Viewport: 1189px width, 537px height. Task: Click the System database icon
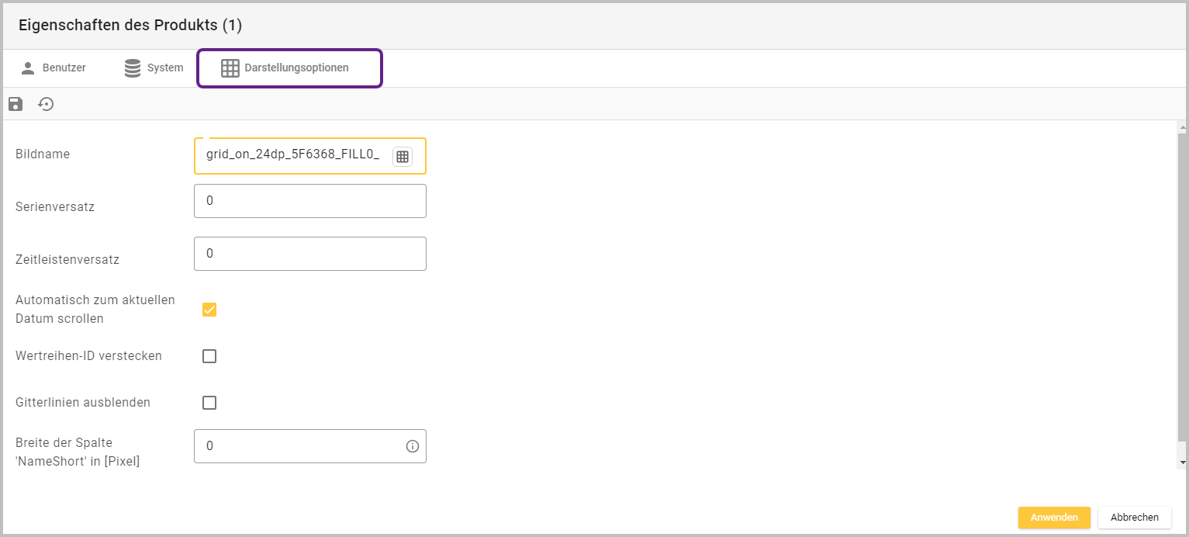(133, 68)
